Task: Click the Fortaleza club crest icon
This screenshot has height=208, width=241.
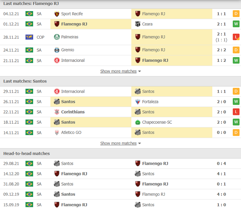Action: pos(137,102)
